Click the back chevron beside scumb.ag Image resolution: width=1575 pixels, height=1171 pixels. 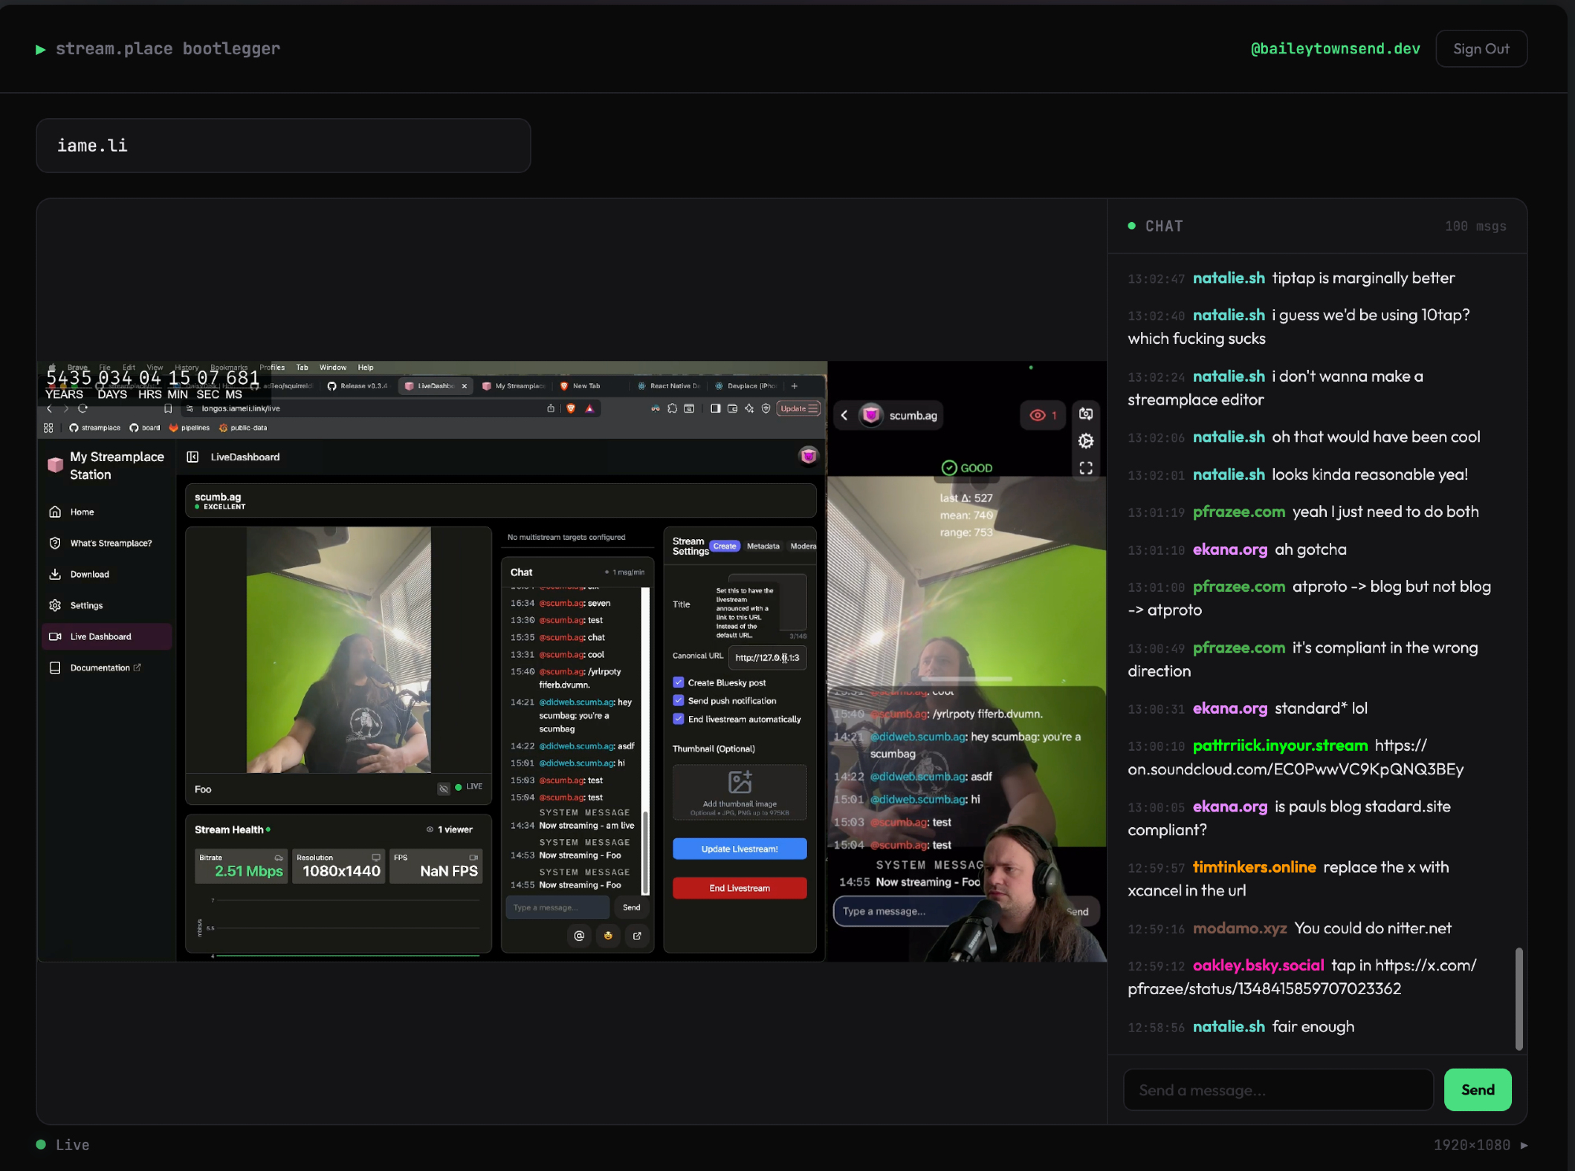tap(844, 416)
